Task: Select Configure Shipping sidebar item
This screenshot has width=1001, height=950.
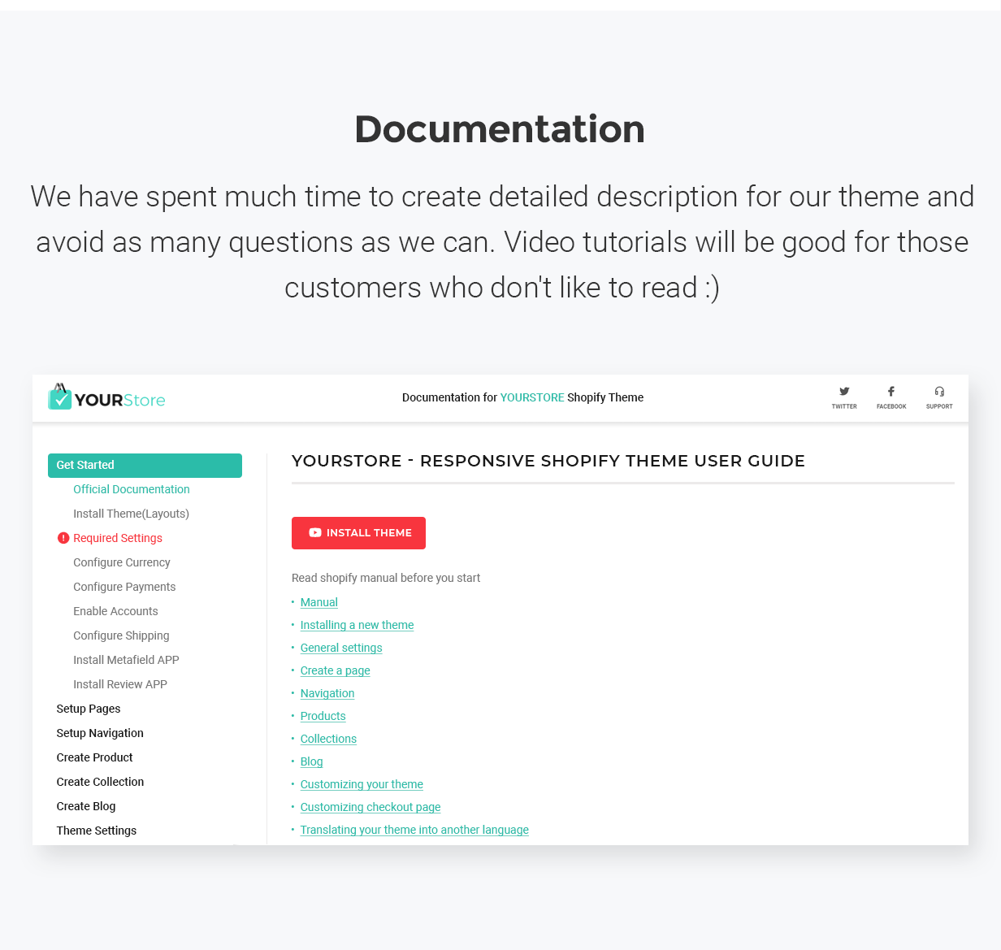Action: (x=121, y=636)
